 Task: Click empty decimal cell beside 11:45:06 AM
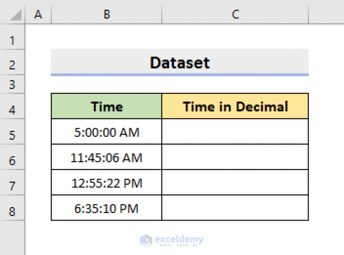(x=235, y=157)
